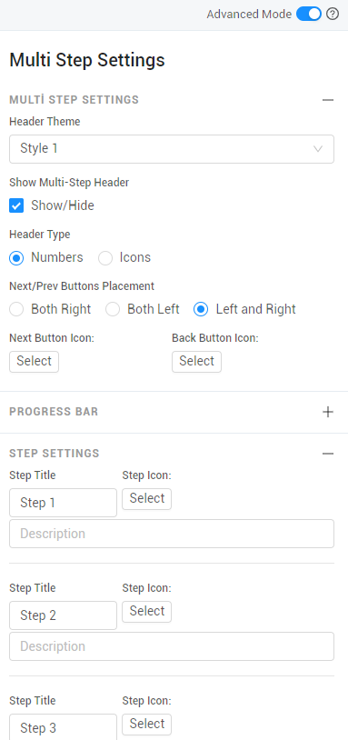Select a Step Icon for Step 1
Viewport: 348px width, 740px height.
click(146, 499)
